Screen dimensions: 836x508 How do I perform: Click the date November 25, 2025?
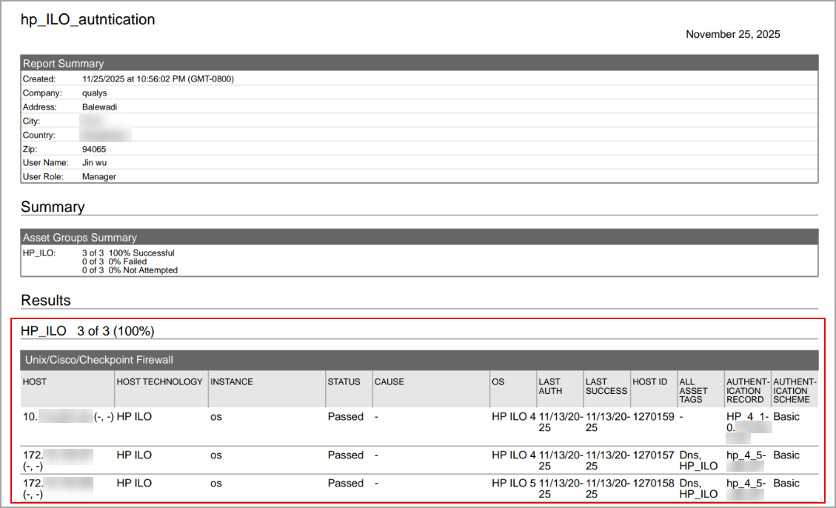pyautogui.click(x=732, y=34)
